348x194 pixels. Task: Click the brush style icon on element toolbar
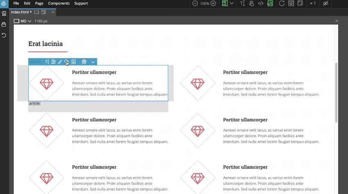pyautogui.click(x=60, y=62)
